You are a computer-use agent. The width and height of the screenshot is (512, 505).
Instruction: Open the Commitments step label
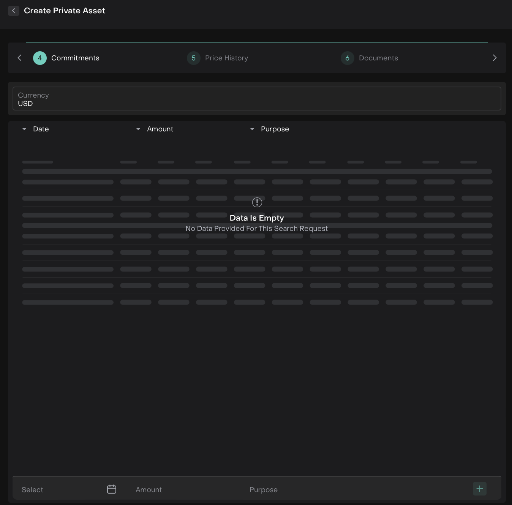click(x=75, y=58)
